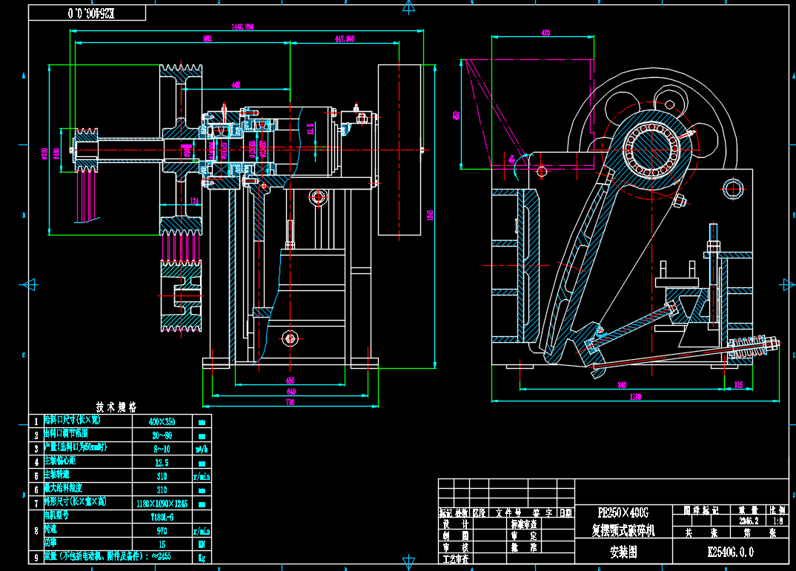Click the 1180 overall length dimension
Viewport: 796px width, 571px height.
coord(634,397)
